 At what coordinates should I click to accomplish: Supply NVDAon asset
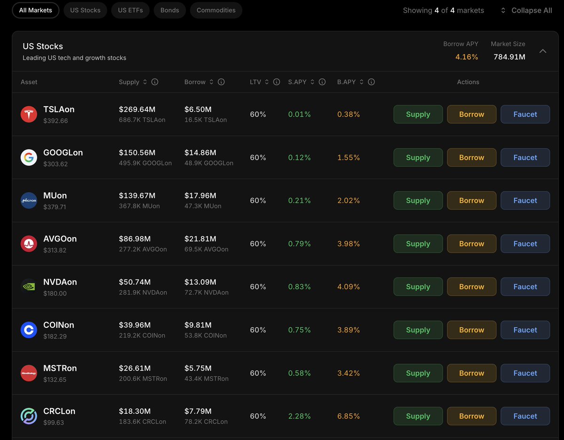(418, 286)
